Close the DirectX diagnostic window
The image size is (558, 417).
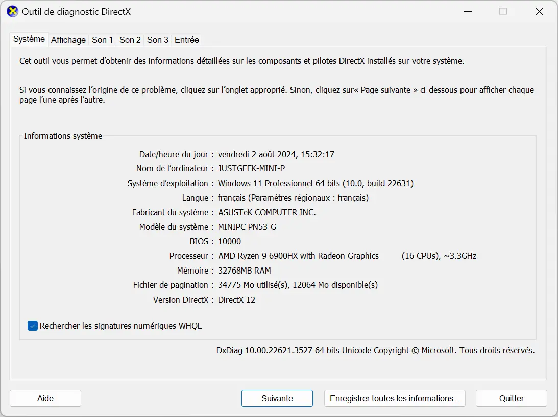539,12
